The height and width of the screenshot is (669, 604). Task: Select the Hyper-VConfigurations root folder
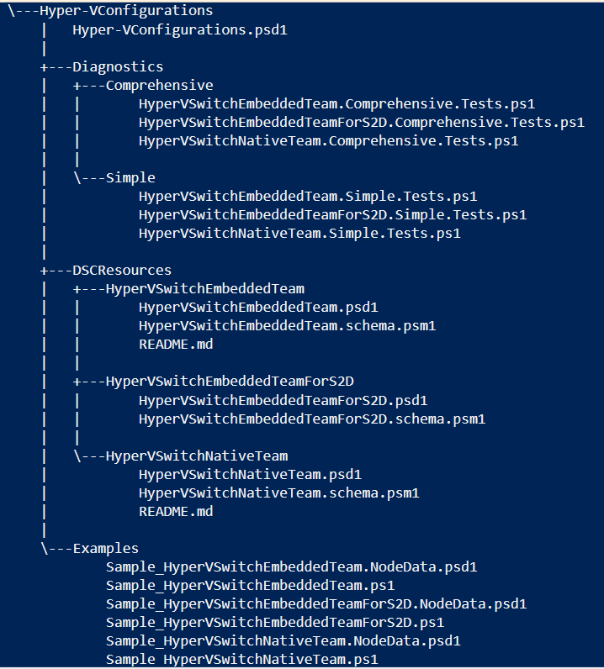tap(126, 12)
